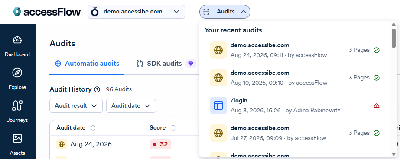Screen dimensions: 400x159
Task: Click '3 Pages' of Aug 10 09:10 audit
Action: pyautogui.click(x=359, y=78)
